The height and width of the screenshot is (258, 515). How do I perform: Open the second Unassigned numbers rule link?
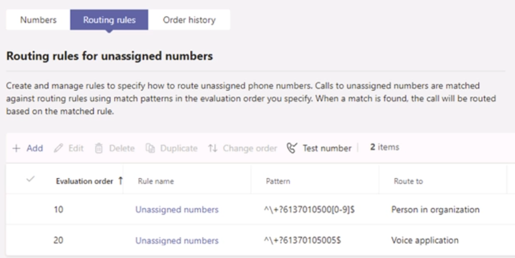click(177, 240)
